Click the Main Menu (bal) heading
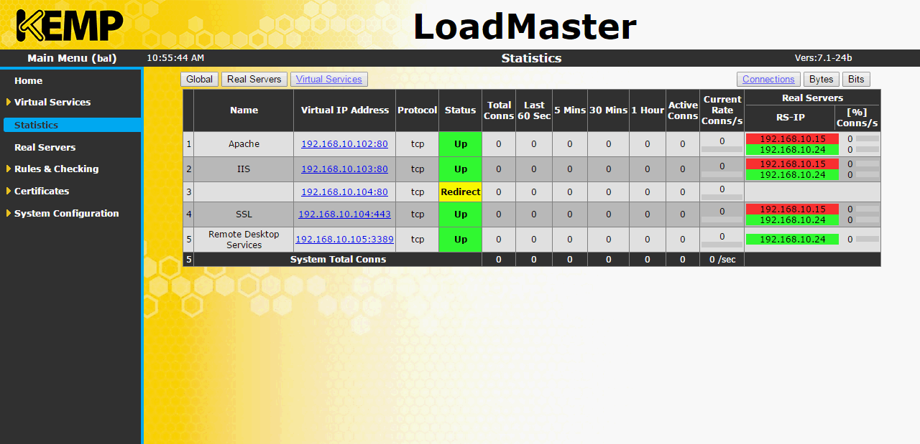Image resolution: width=920 pixels, height=444 pixels. click(x=72, y=58)
